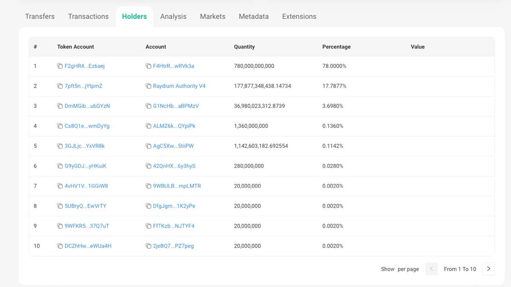Copy token account 4vHV1V...1GGiW8
The width and height of the screenshot is (511, 287).
coord(60,186)
